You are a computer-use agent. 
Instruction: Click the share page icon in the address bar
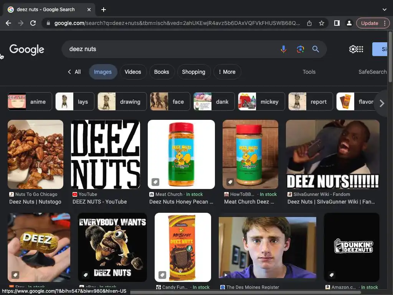[x=309, y=23]
